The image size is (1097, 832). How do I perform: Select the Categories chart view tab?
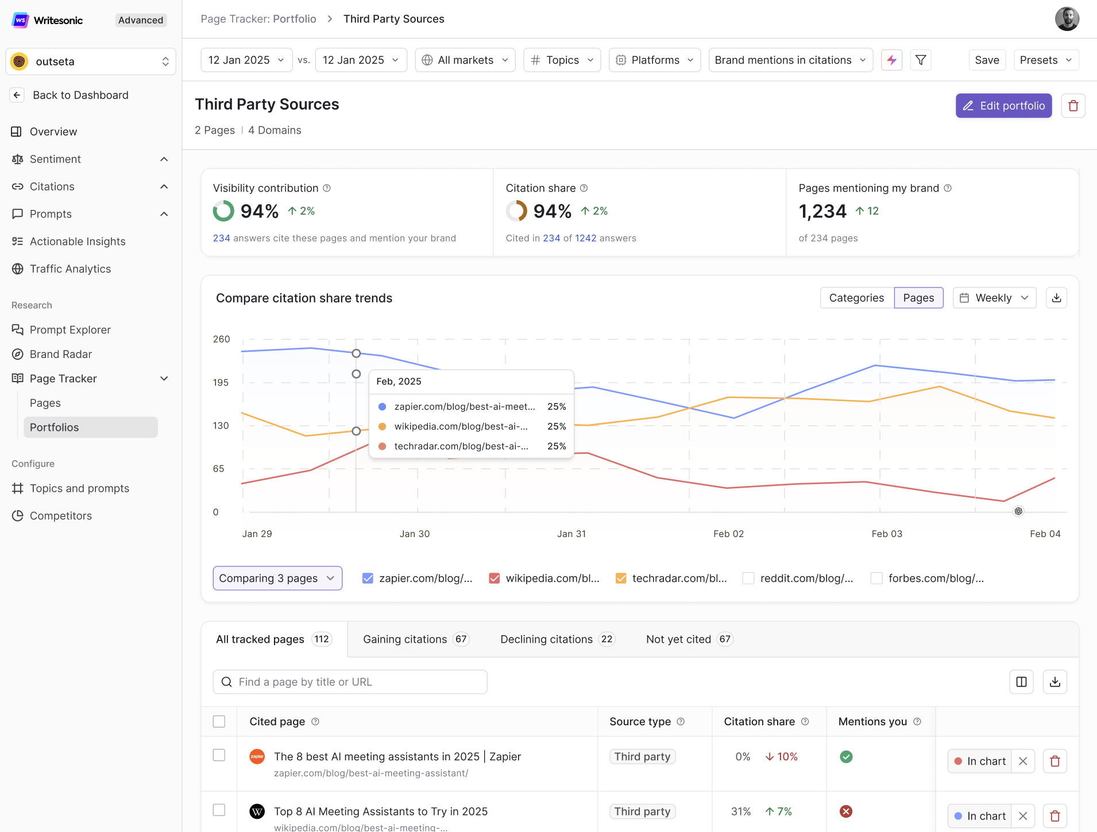coord(856,298)
